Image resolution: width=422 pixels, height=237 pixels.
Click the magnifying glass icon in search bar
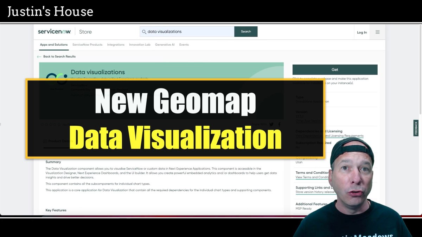(x=144, y=32)
